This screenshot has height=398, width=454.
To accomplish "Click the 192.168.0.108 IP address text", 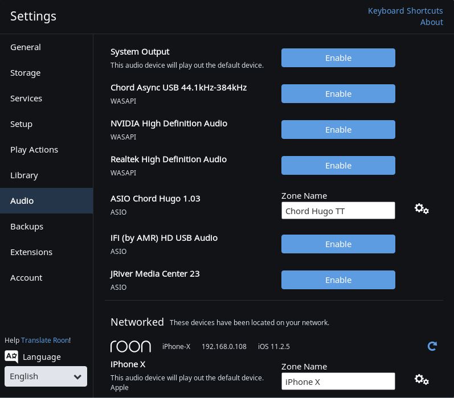I will 224,347.
